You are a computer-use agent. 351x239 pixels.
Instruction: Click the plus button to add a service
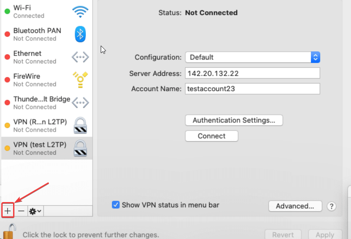pos(8,211)
